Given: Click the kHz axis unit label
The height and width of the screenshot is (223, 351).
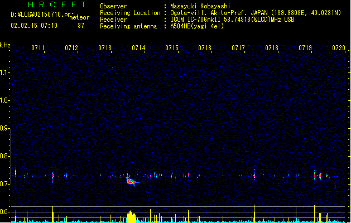Looking at the screenshot, I should point(5,45).
